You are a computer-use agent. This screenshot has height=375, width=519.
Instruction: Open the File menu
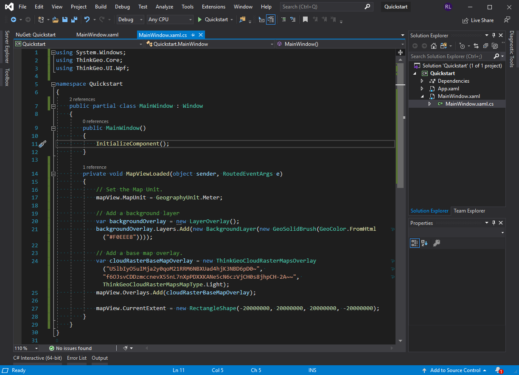point(22,7)
